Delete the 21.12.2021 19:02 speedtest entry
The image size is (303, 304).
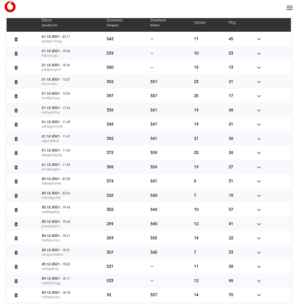coord(16,54)
